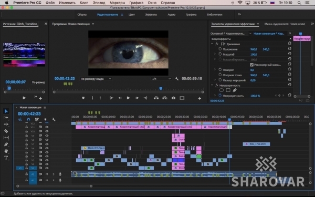The image size is (315, 197).
Task: Create rectangle mask under Непрозрачность
Action: point(228,90)
